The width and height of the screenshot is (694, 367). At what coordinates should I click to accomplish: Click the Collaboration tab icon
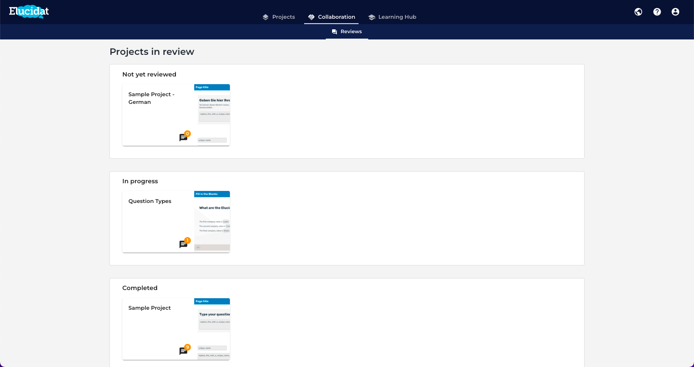311,17
